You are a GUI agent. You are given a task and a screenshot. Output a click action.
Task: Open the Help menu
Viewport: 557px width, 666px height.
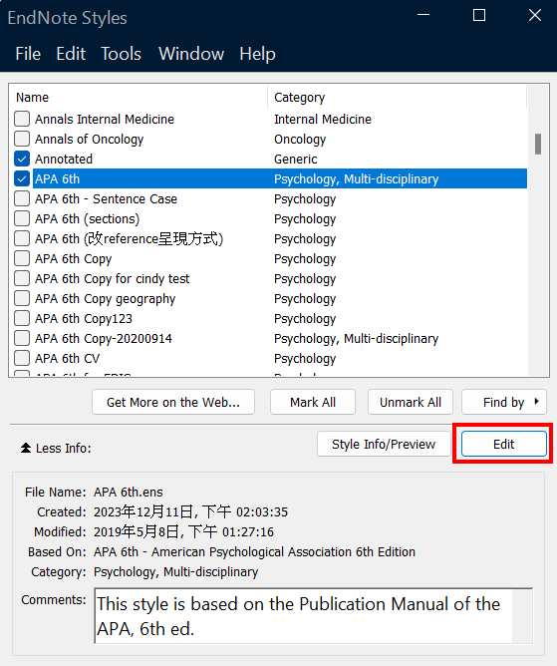click(x=257, y=54)
